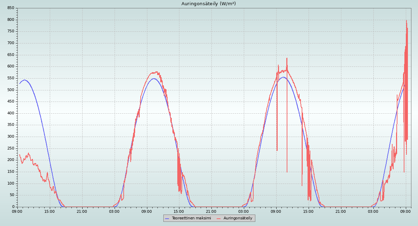Click the 0 label on y-axis
Image resolution: width=418 pixels, height=226 pixels.
pos(13,207)
